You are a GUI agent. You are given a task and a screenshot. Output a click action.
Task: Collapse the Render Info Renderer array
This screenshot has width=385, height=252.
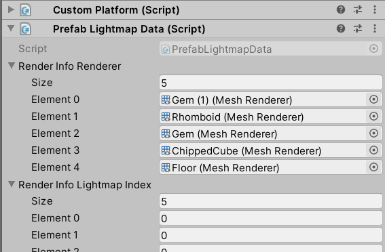click(x=12, y=66)
